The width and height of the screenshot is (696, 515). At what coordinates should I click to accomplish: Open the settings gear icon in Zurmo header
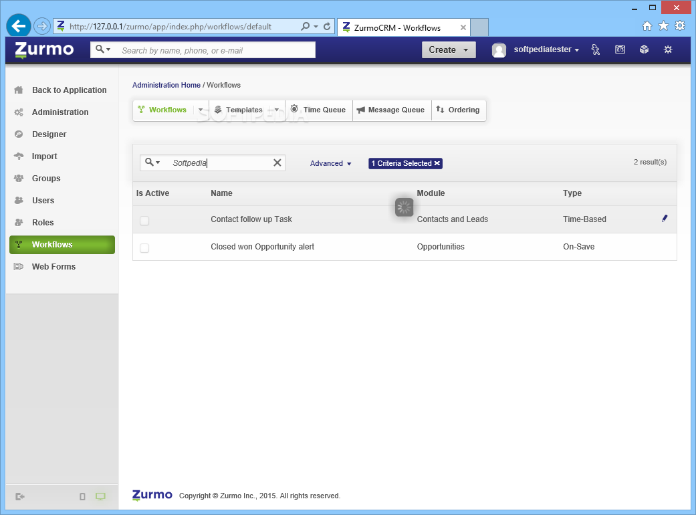coord(668,49)
